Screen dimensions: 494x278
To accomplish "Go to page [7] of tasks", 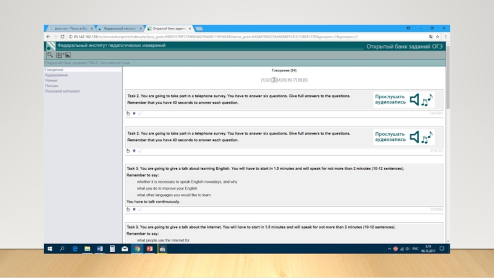I will pyautogui.click(x=295, y=80).
